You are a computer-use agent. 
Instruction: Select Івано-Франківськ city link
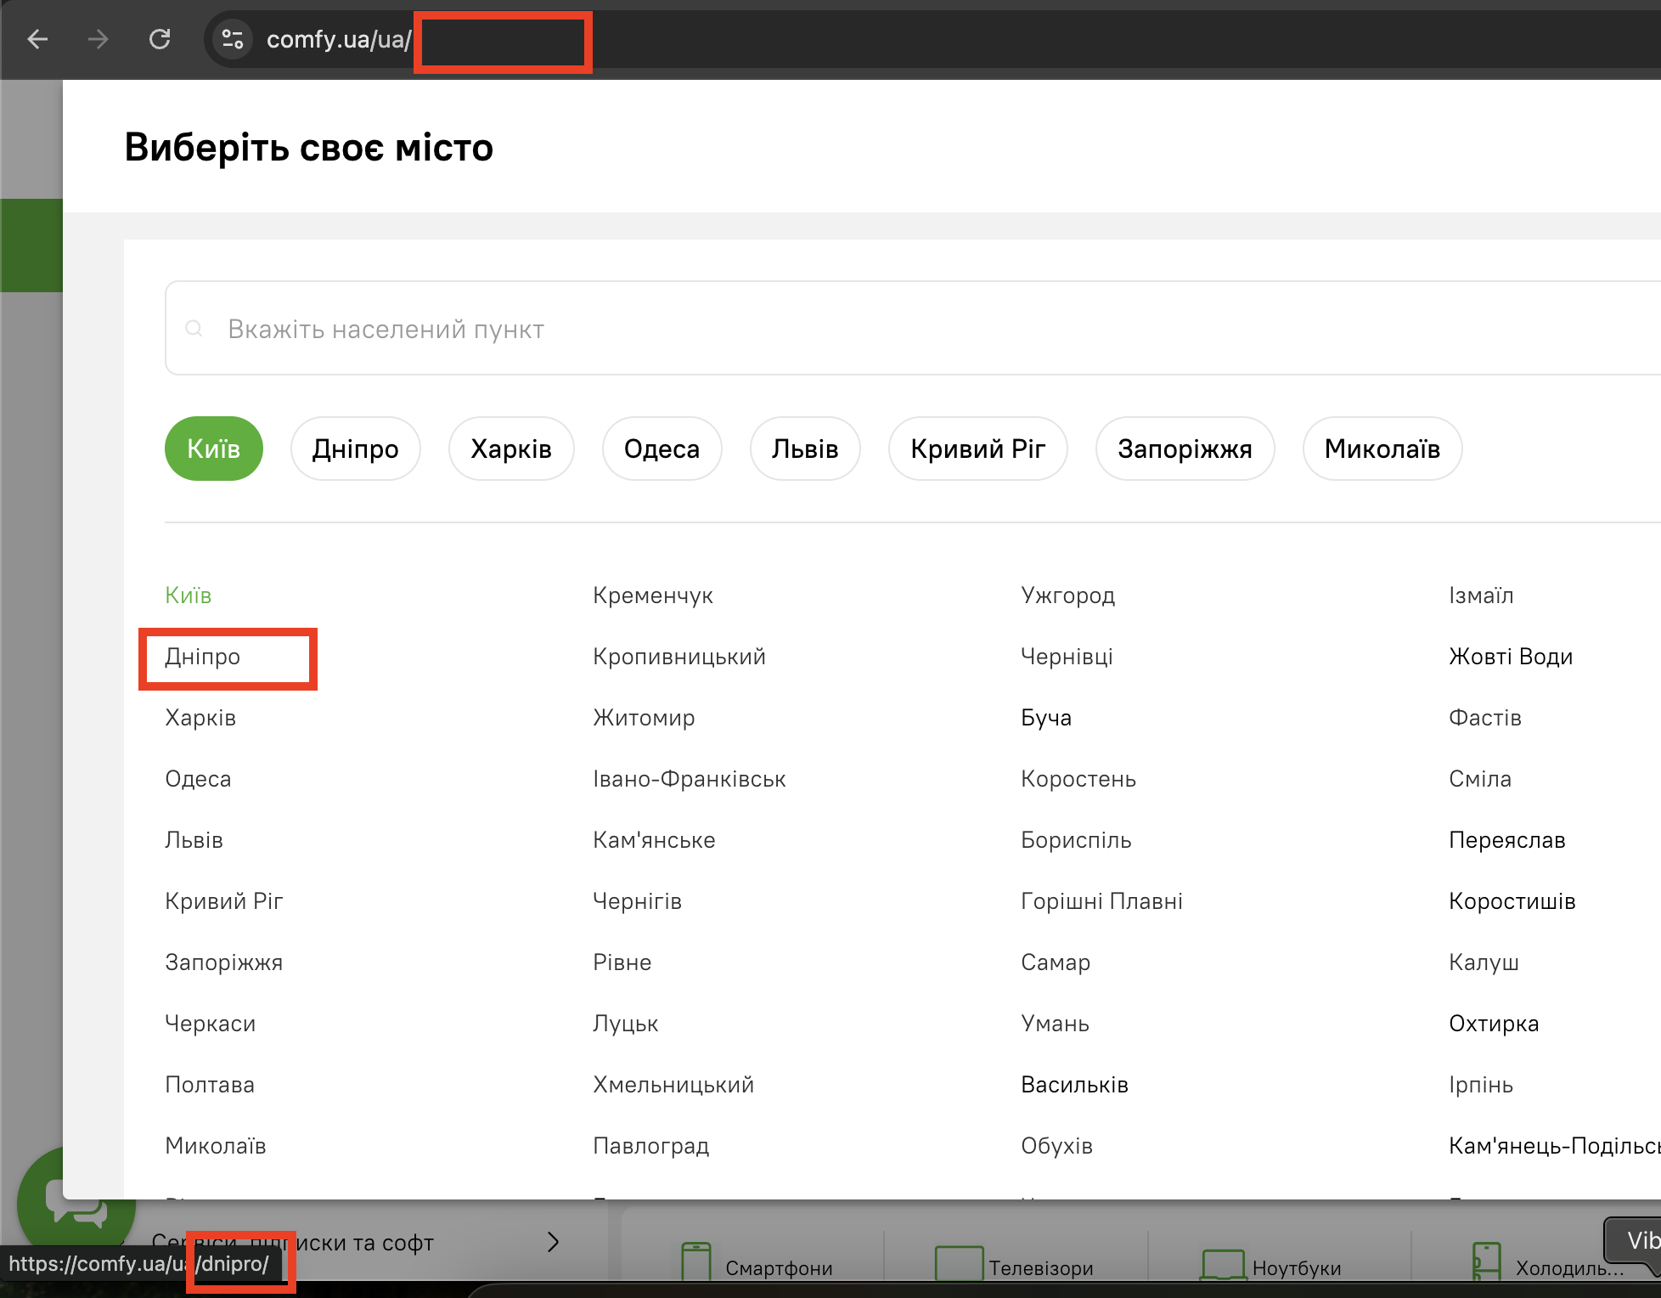click(690, 779)
